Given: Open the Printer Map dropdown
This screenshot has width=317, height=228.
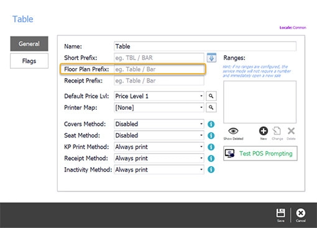Looking at the screenshot, I should (159, 107).
